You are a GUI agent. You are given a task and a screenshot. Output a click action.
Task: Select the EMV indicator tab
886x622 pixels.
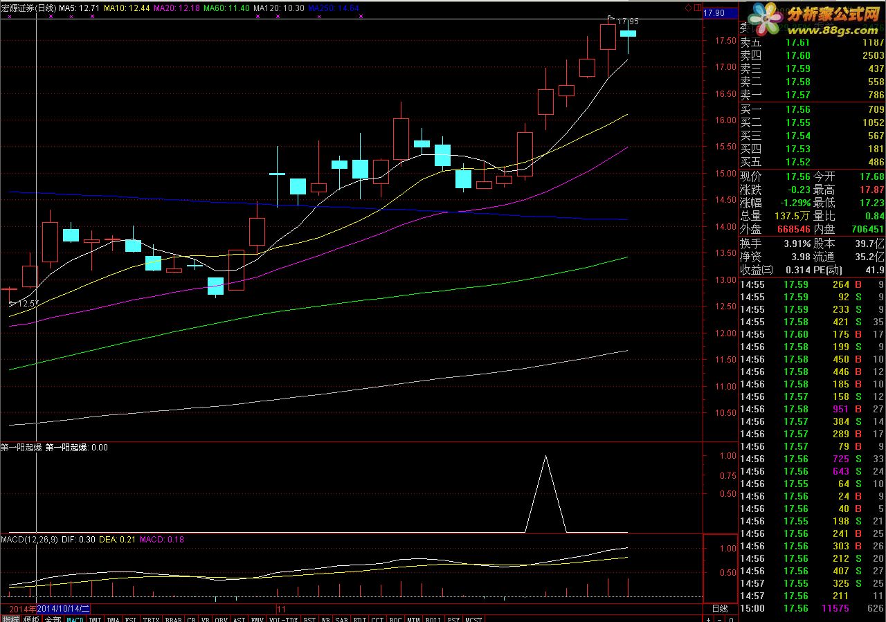(257, 619)
